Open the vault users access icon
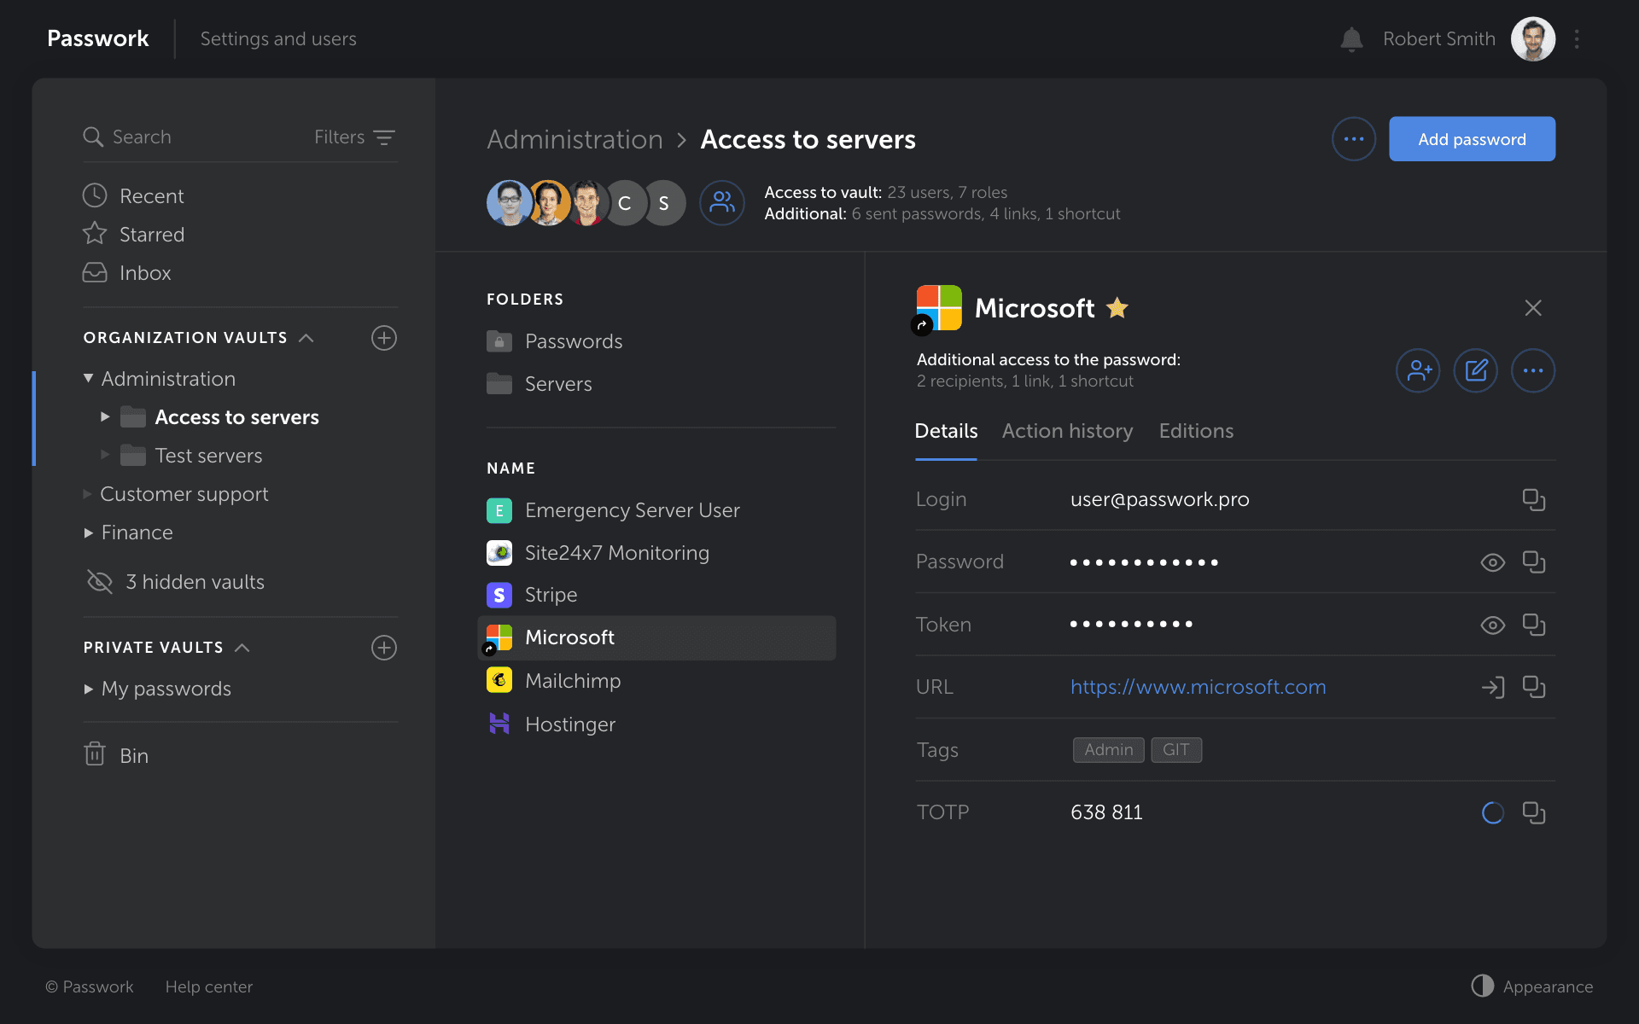 (x=722, y=203)
